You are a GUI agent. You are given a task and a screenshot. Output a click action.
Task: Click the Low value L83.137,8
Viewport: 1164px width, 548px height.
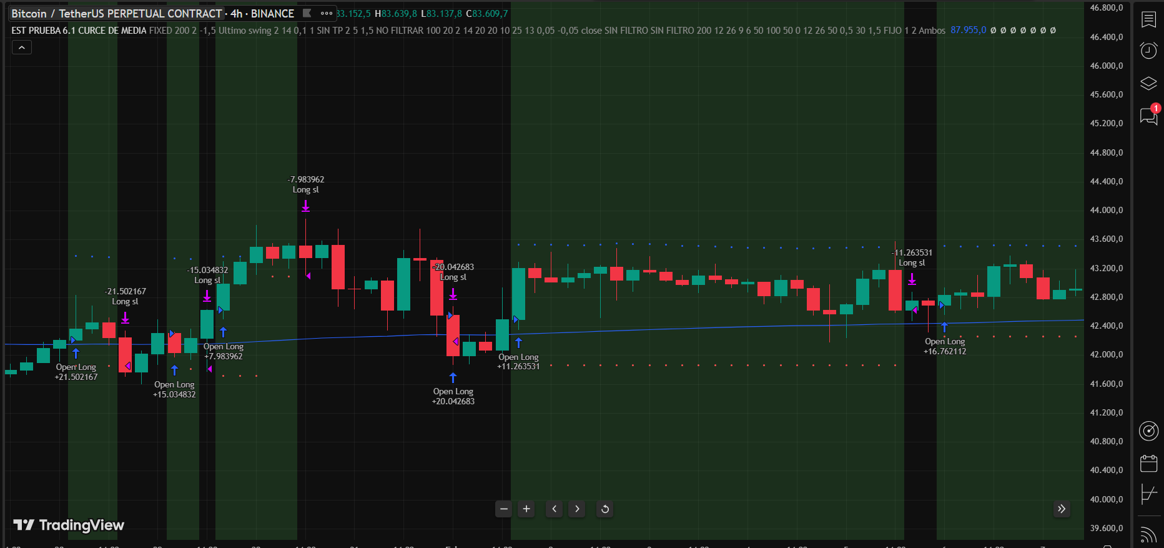(x=441, y=13)
